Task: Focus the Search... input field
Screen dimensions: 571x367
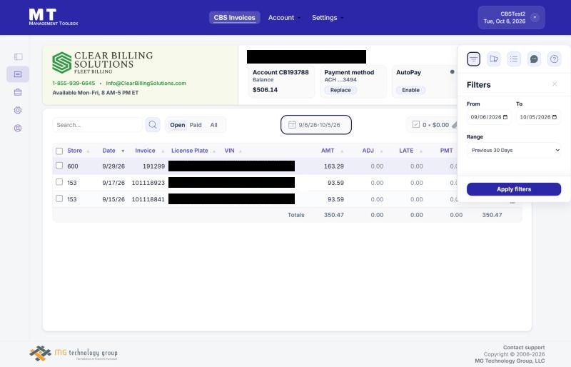Action: 97,125
